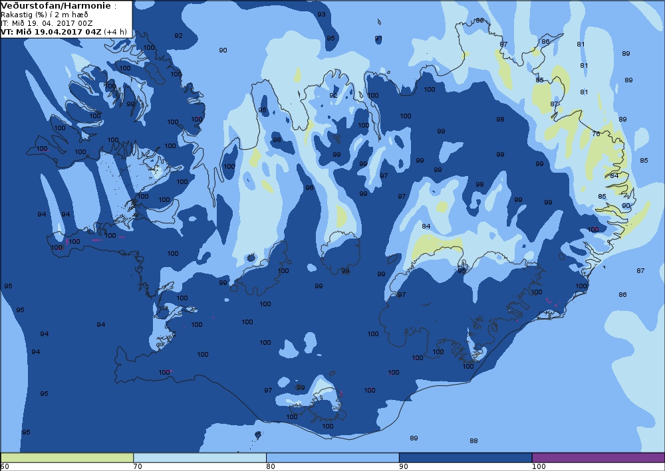Click the yellow-green 60–70% legend swatch

66,458
